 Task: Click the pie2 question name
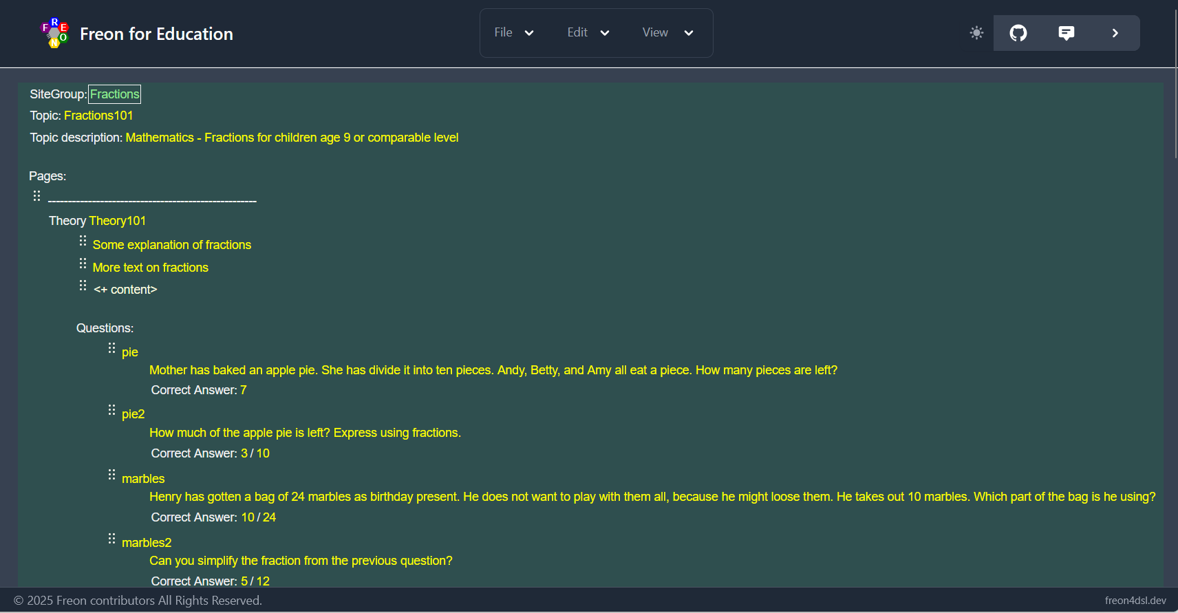click(133, 414)
